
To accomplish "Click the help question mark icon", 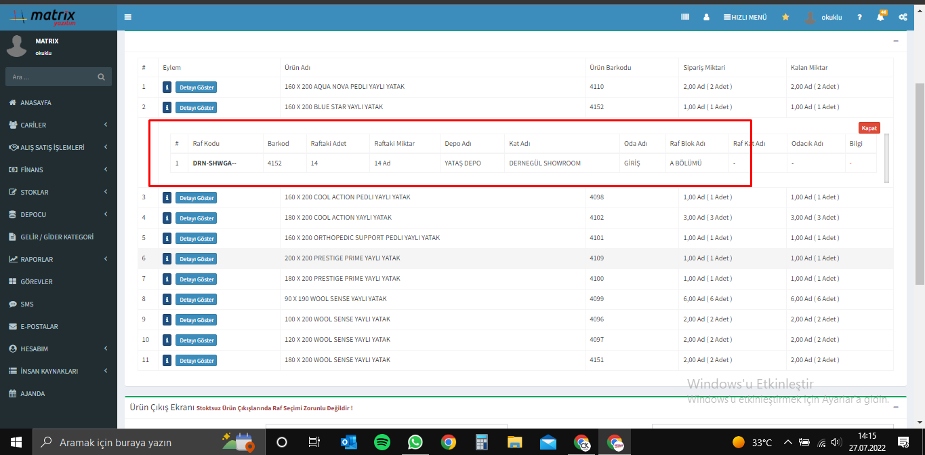I will tap(859, 17).
